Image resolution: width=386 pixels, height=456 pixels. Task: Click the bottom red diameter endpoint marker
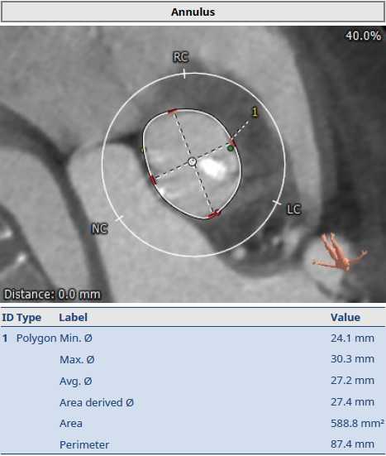(214, 215)
